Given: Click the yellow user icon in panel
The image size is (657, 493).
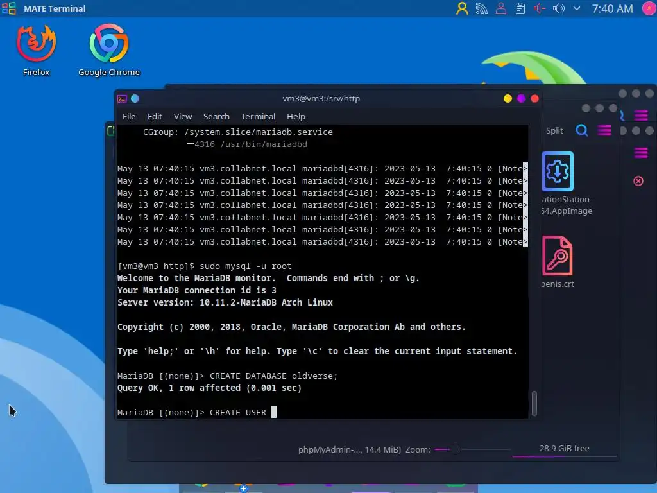Looking at the screenshot, I should click(462, 8).
